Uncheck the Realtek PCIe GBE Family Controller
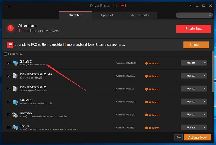Image resolution: width=216 pixels, height=145 pixels. (x=9, y=102)
